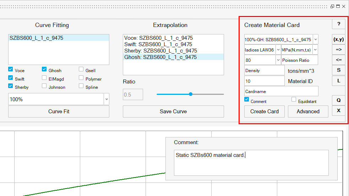Click the X button in side toolbar
Image resolution: width=349 pixels, height=196 pixels.
pos(338,111)
